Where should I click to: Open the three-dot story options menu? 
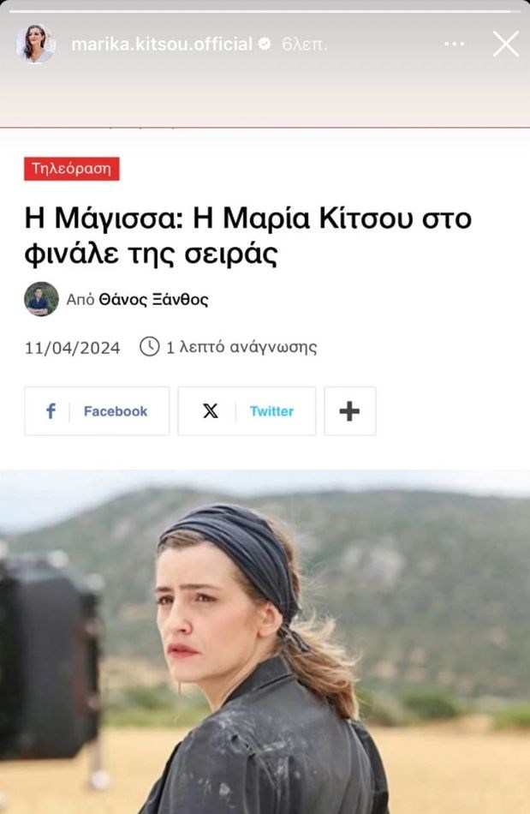[x=455, y=44]
